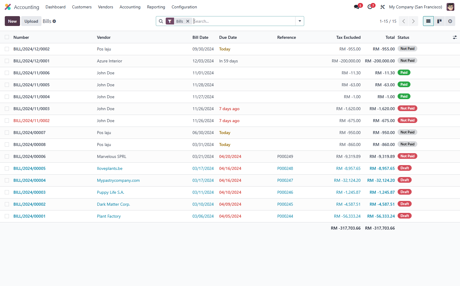This screenshot has height=286, width=460.
Task: Click the user avatar picture
Action: pos(450,7)
